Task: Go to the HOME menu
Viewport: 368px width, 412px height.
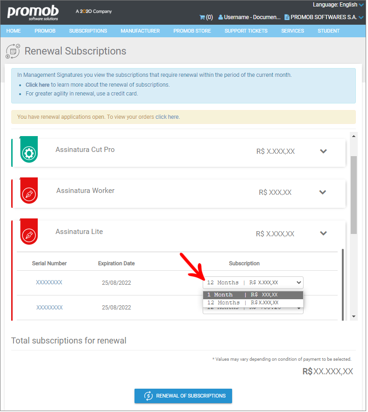Action: [14, 31]
